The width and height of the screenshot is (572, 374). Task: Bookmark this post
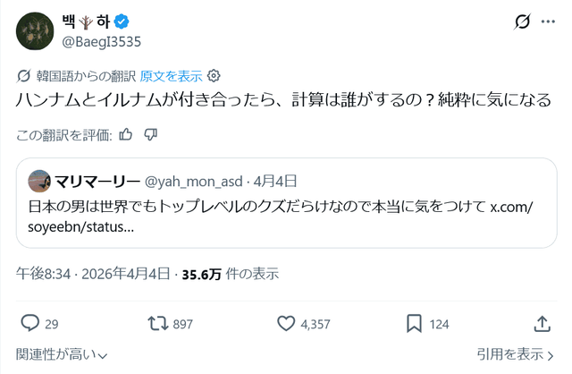[414, 323]
